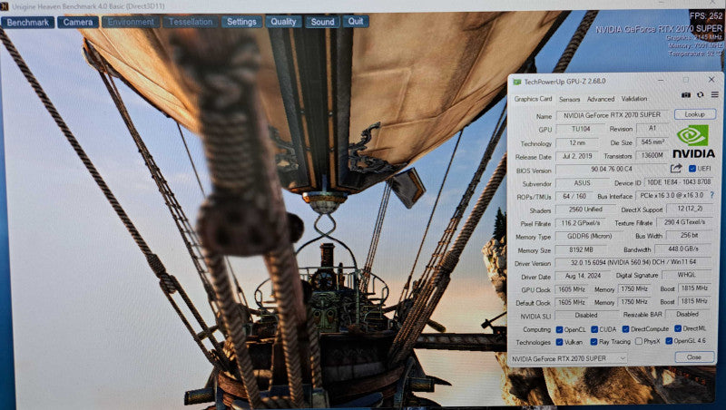Click the BIOS Version field 90.04.76.00.C4

coord(611,170)
